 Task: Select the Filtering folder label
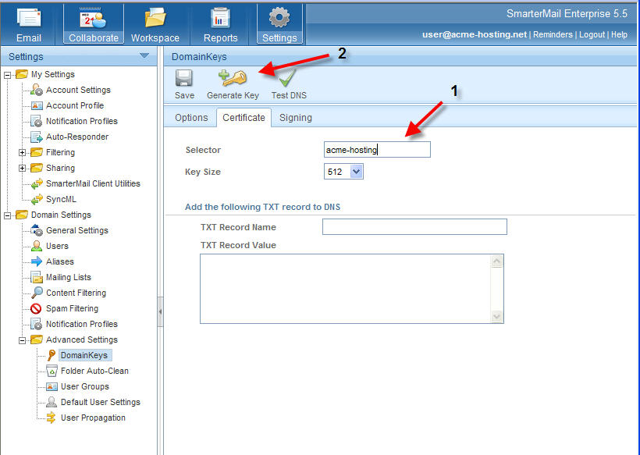coord(60,152)
